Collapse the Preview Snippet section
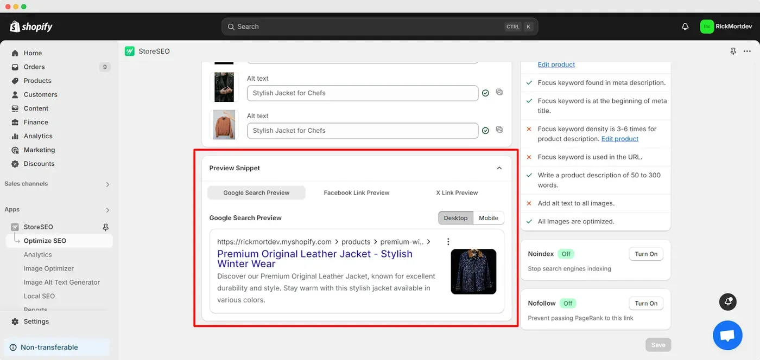Image resolution: width=760 pixels, height=360 pixels. click(499, 168)
